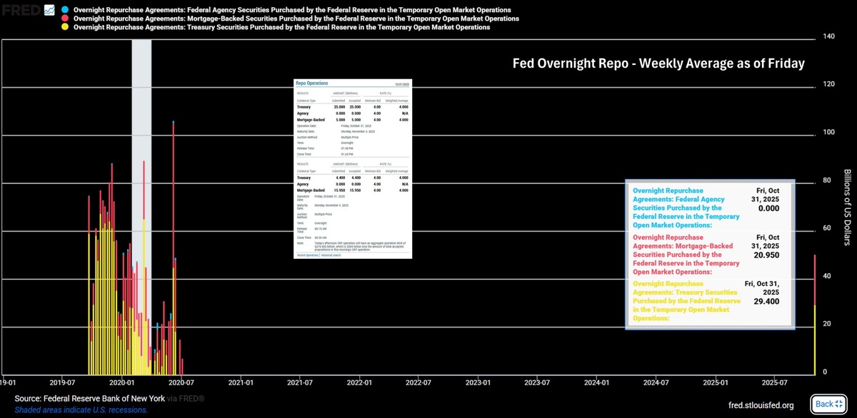Click the 140 y-axis value
Image resolution: width=857 pixels, height=418 pixels.
click(x=829, y=36)
